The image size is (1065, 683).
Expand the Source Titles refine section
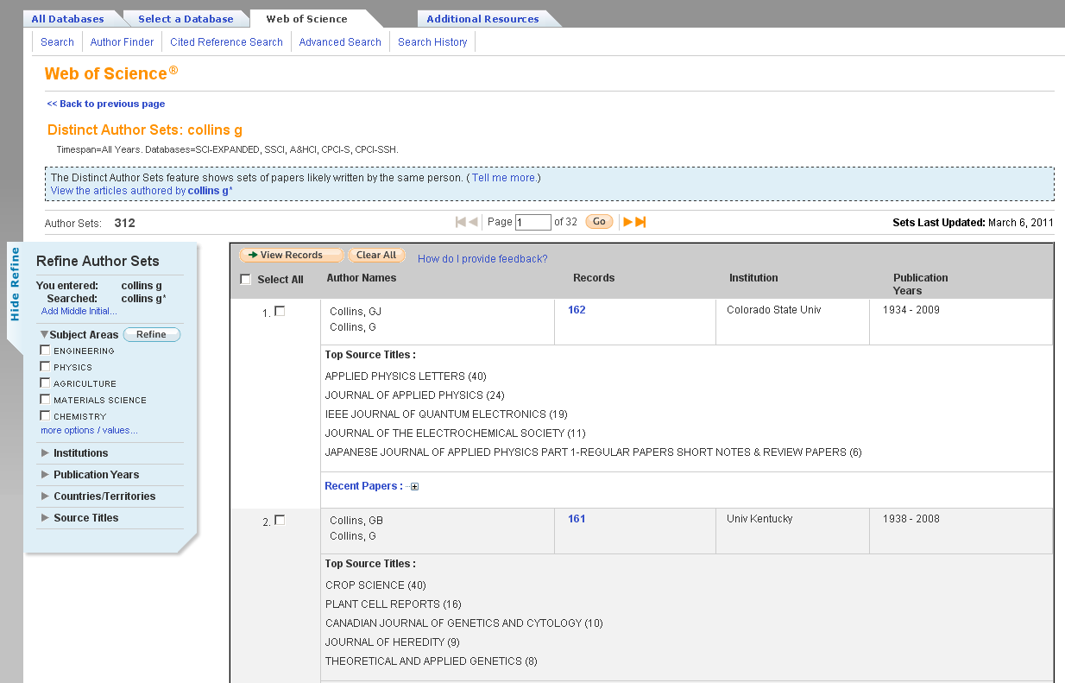45,518
